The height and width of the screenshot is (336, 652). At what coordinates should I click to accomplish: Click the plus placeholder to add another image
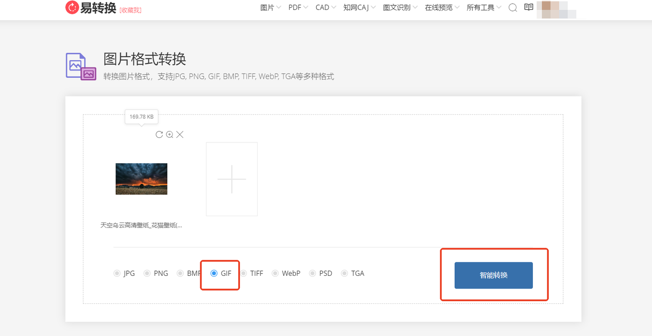(x=231, y=179)
